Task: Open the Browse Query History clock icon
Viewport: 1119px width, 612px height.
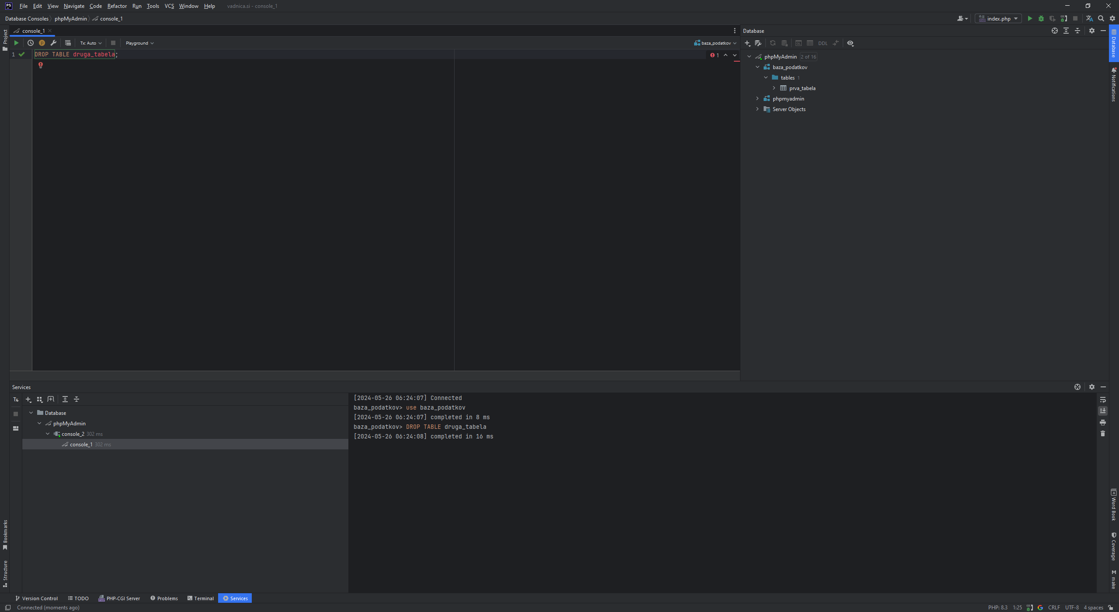Action: click(x=30, y=43)
